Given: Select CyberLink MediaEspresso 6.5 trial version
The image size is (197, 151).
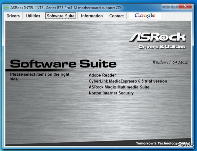Looking at the screenshot, I should tap(128, 81).
